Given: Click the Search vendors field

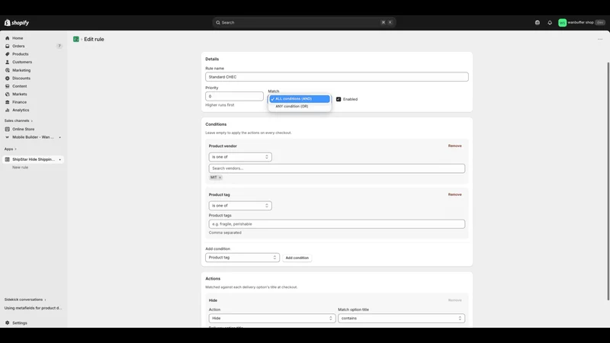Looking at the screenshot, I should [337, 168].
